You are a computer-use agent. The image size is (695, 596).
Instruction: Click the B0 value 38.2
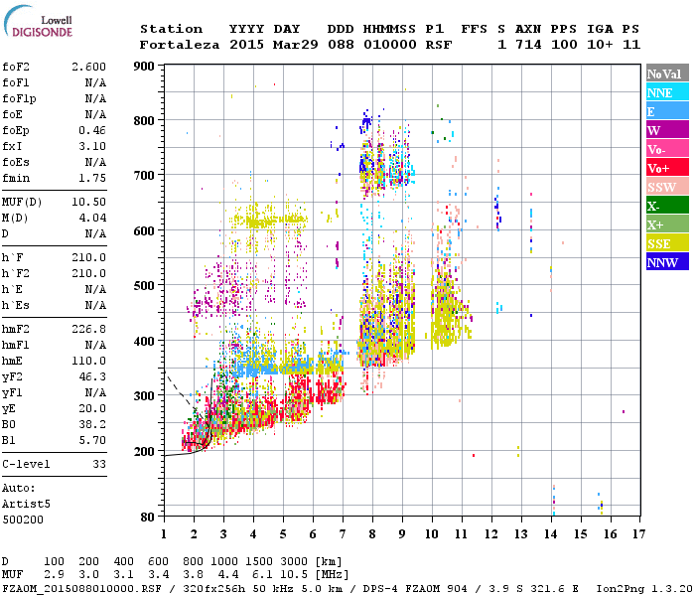pyautogui.click(x=92, y=424)
